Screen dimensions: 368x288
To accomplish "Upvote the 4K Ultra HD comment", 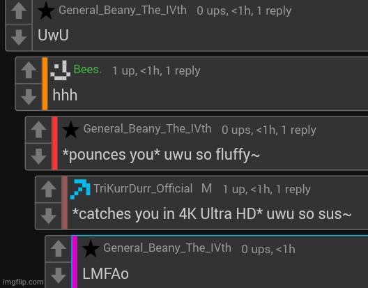I will click(49, 189).
